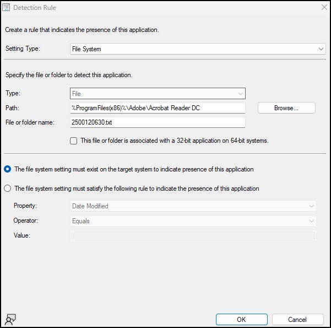
Task: Check the 32-bit application on 64-bit systems box
Action: 73,141
